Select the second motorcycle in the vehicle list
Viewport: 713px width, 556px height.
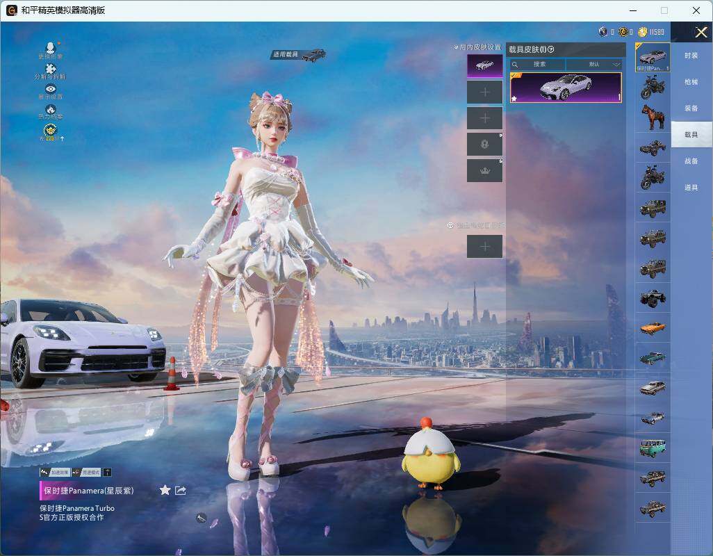click(653, 177)
